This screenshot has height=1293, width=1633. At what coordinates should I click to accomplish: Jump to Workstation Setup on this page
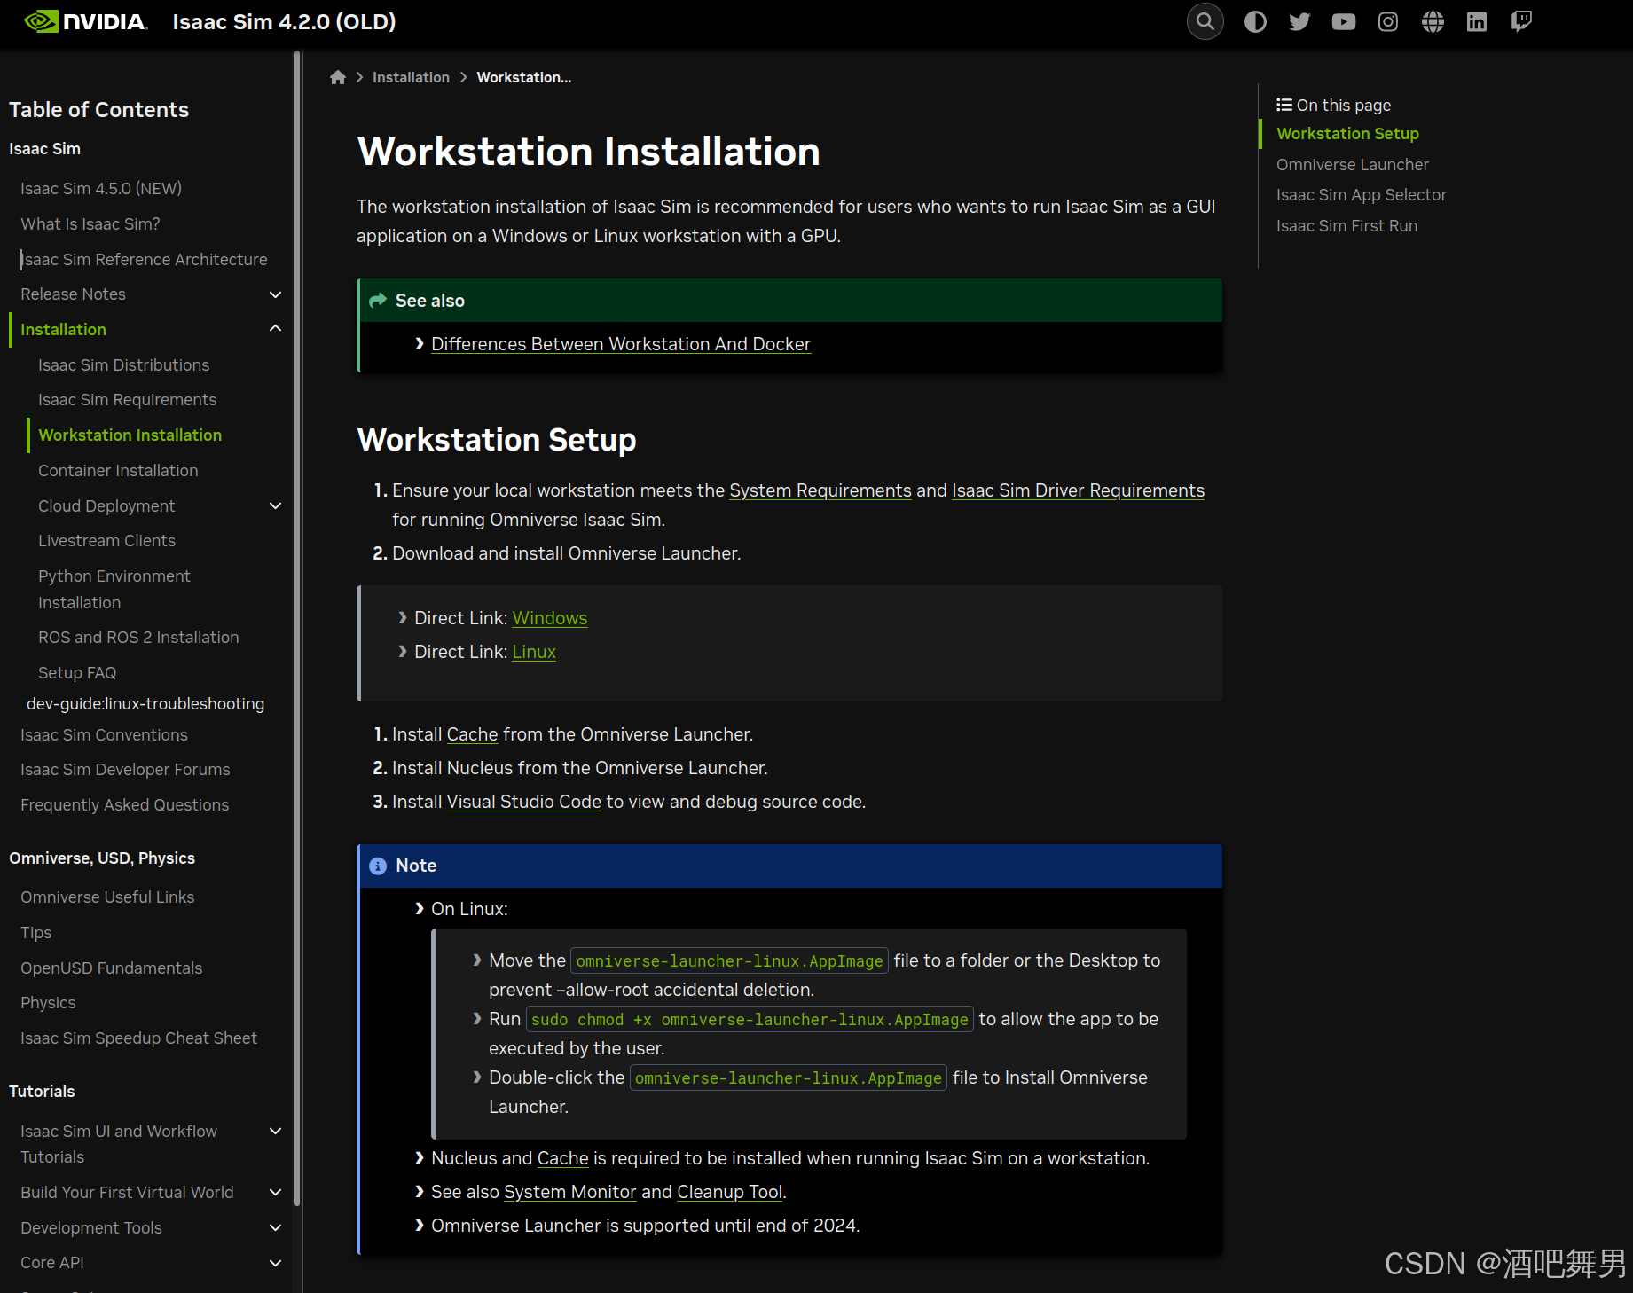1347,133
